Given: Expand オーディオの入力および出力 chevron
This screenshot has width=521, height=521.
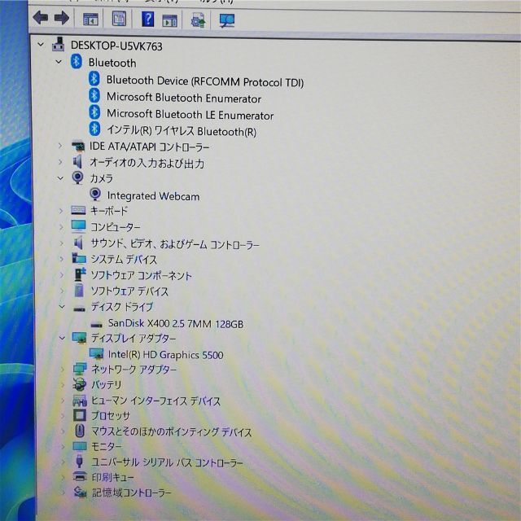Looking at the screenshot, I should 60,162.
